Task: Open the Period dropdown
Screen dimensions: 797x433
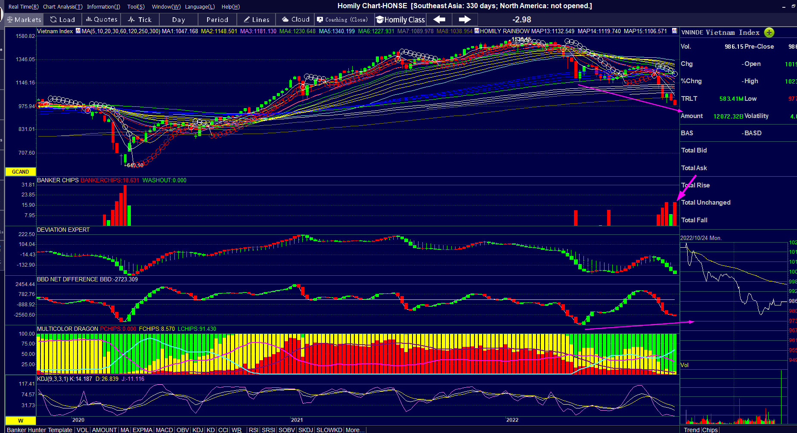Action: point(217,20)
